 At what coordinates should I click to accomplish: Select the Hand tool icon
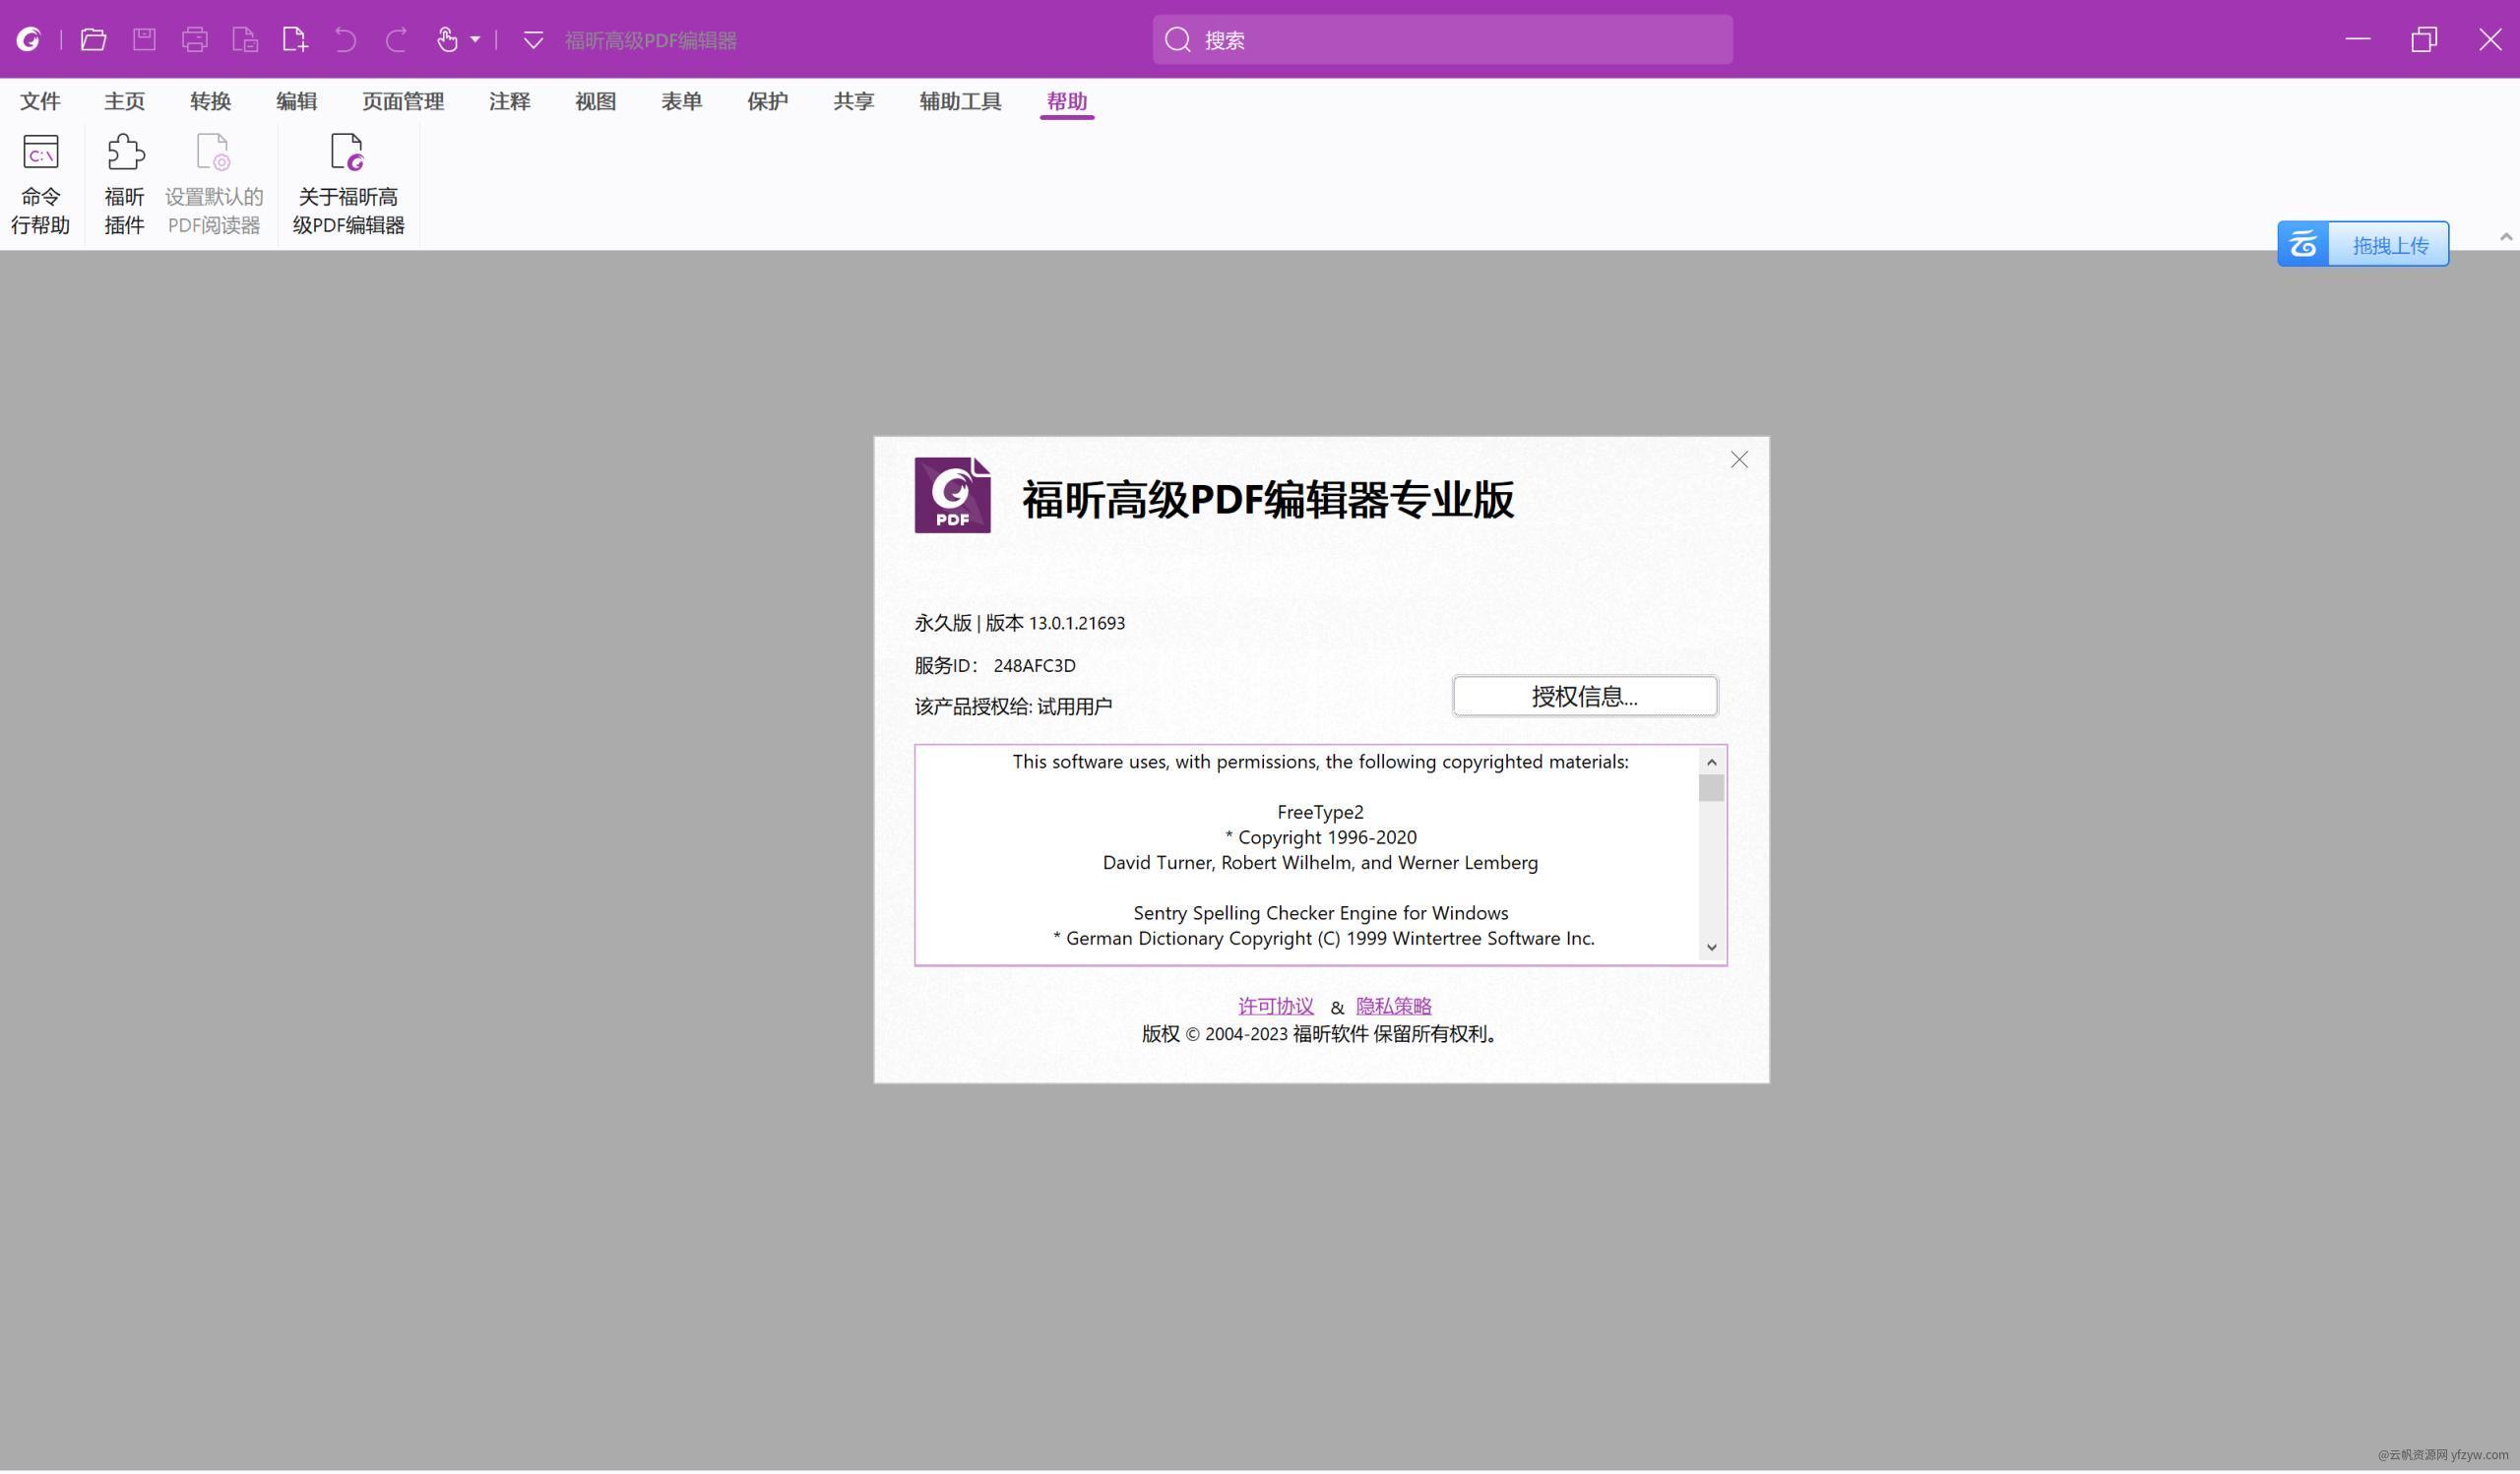tap(447, 39)
